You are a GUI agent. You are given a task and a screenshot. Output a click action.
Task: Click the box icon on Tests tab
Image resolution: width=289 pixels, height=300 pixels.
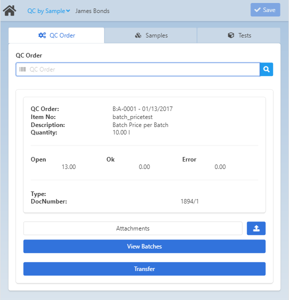click(x=231, y=35)
